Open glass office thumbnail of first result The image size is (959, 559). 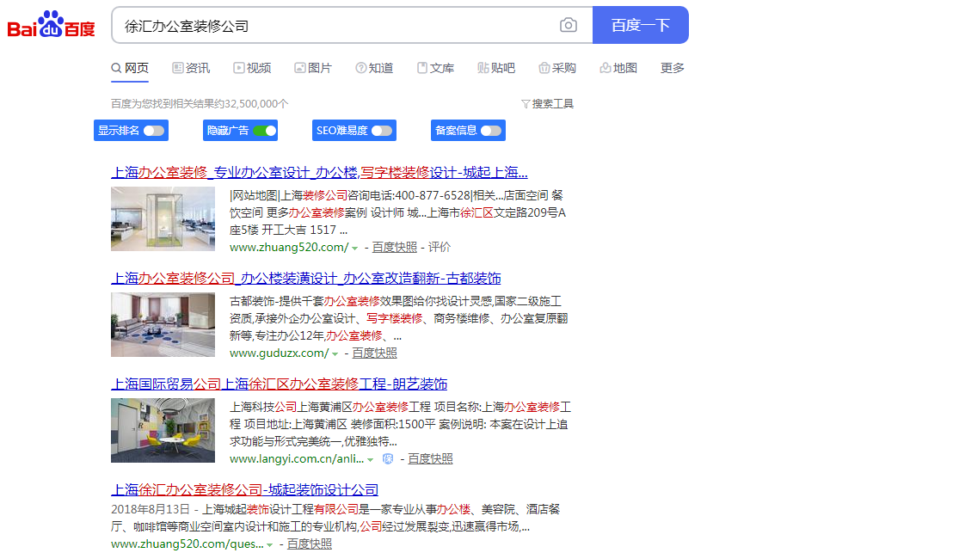click(x=163, y=219)
